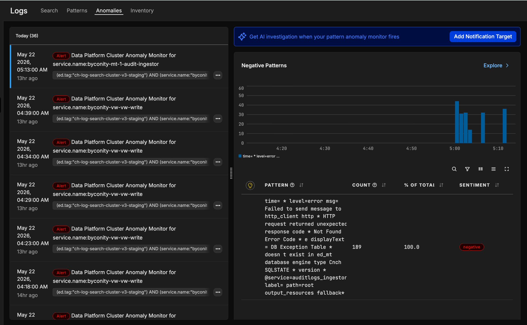The image size is (527, 325).
Task: Sort by Pattern column arrows
Action: (x=301, y=185)
